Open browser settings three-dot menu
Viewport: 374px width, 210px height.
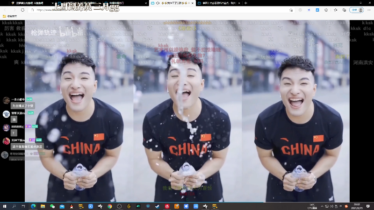point(369,10)
